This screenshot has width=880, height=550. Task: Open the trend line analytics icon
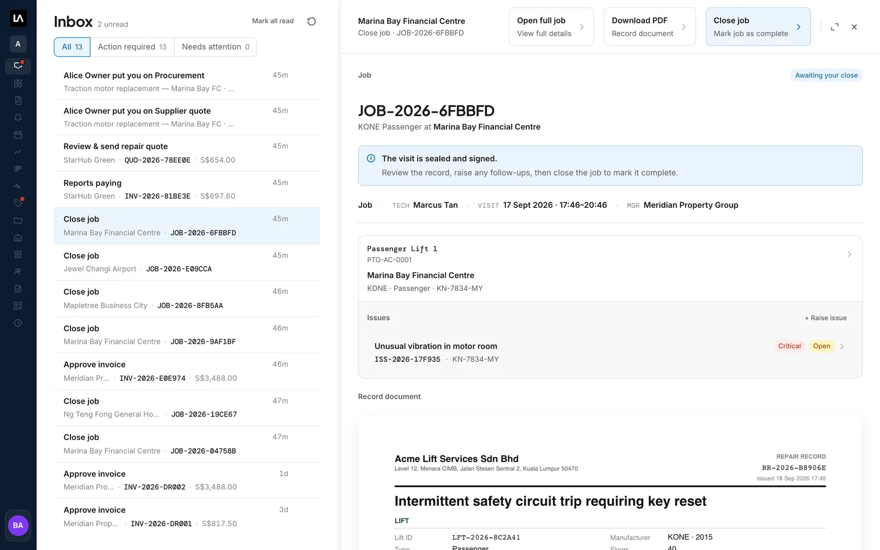pyautogui.click(x=18, y=152)
